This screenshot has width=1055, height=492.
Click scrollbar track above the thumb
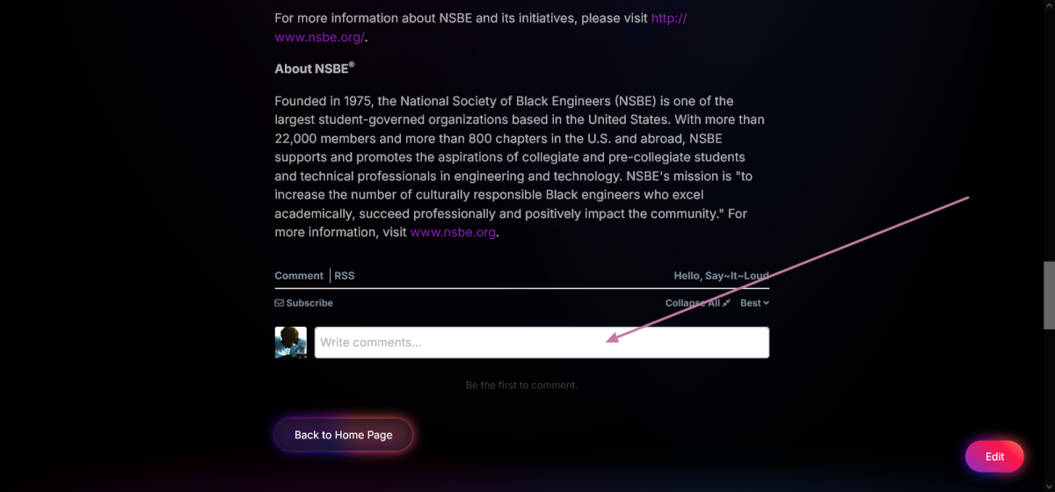[x=1048, y=132]
